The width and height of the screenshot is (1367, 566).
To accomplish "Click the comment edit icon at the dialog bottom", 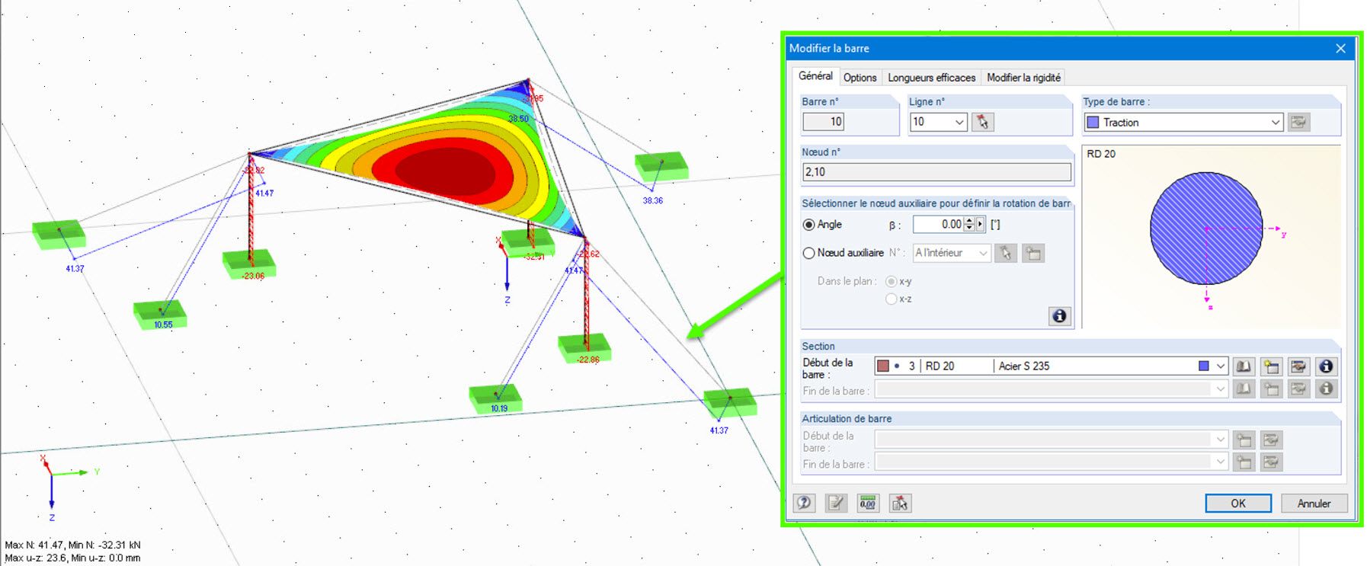I will click(836, 503).
